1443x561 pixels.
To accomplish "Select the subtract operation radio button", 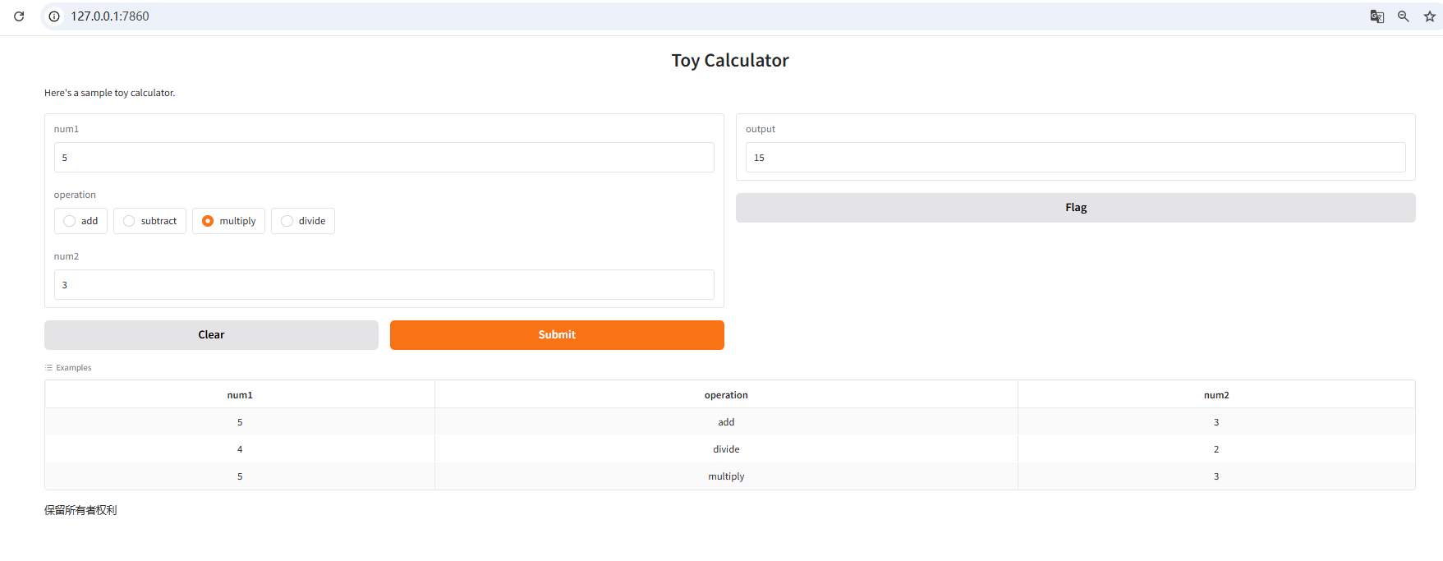I will tap(129, 221).
